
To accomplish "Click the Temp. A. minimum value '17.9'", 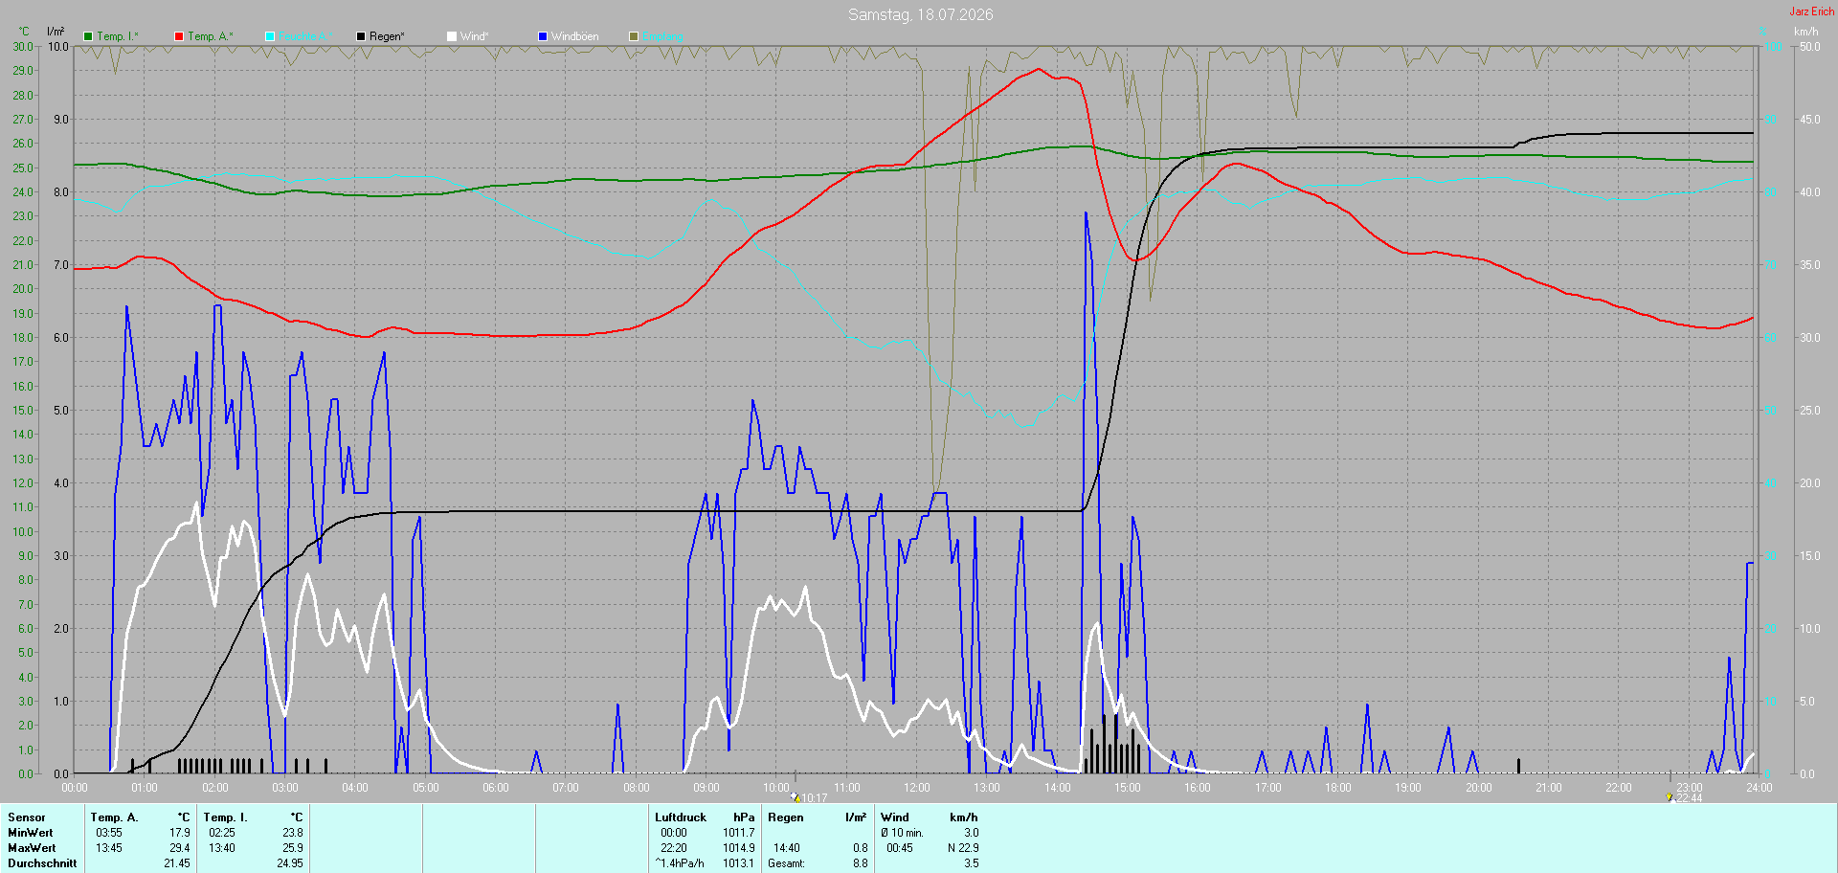I will click(180, 833).
